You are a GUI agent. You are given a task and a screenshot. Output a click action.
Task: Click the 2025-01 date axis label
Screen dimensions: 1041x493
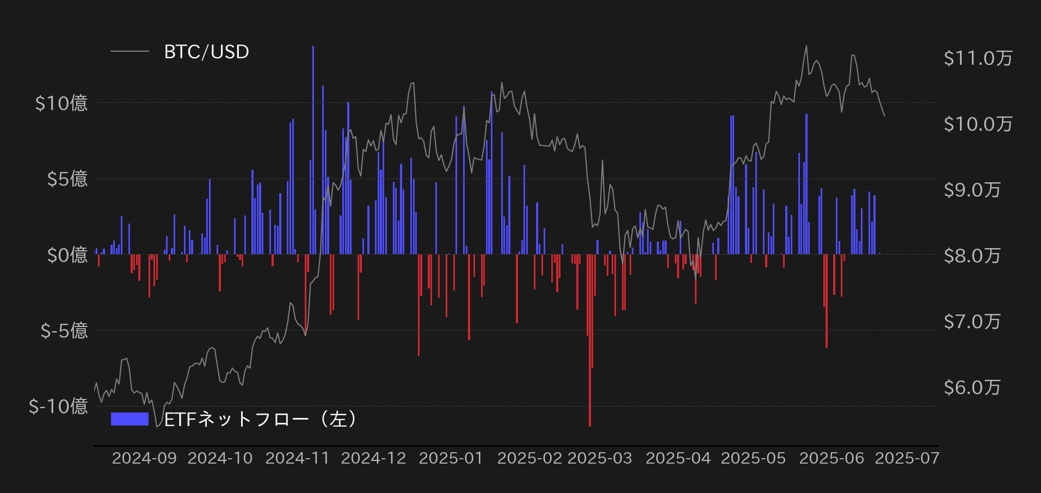(x=451, y=458)
